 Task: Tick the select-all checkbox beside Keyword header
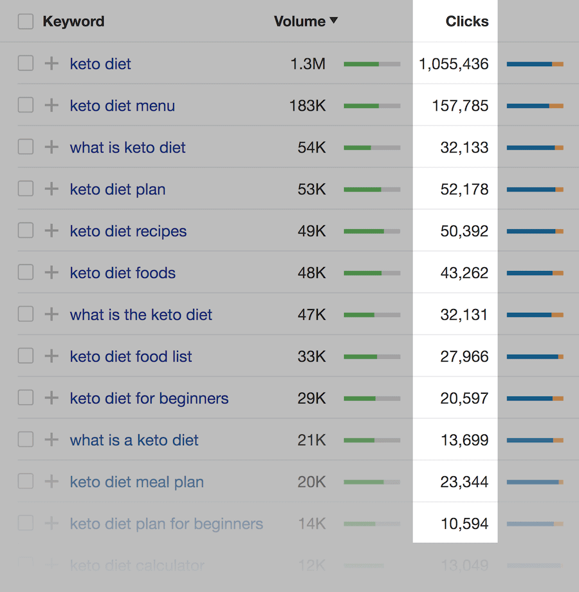click(26, 21)
